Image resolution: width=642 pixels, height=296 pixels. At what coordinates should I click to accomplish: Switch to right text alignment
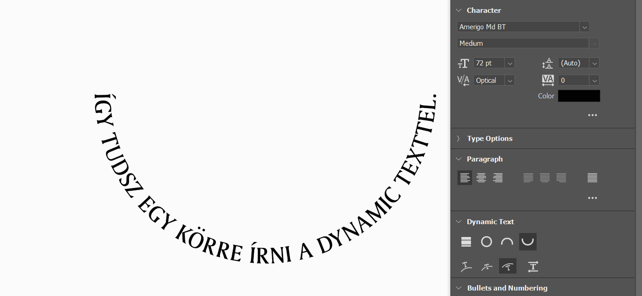pyautogui.click(x=498, y=178)
